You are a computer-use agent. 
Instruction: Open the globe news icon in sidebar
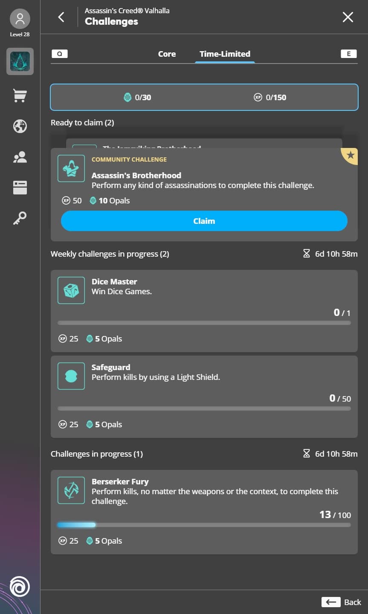pyautogui.click(x=20, y=126)
